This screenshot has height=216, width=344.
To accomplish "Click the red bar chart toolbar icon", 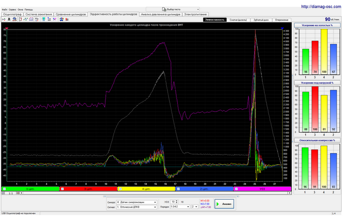I will click(67, 20).
